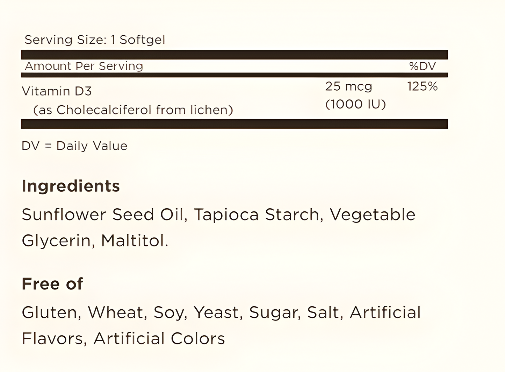
Task: Click the Serving Size 1 Softgel text
Action: (95, 40)
